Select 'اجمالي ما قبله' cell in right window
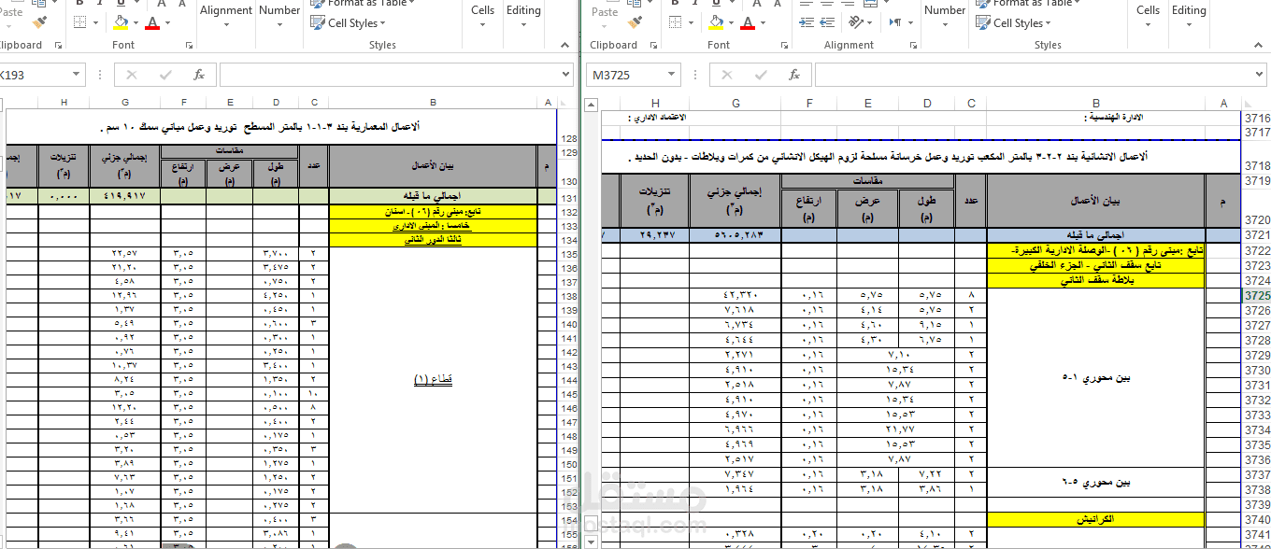The width and height of the screenshot is (1271, 549). [1095, 235]
